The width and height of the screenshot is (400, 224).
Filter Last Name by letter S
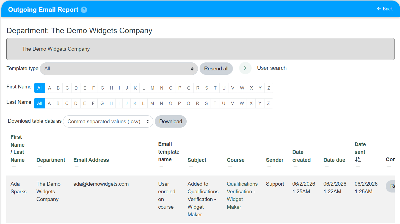point(206,103)
